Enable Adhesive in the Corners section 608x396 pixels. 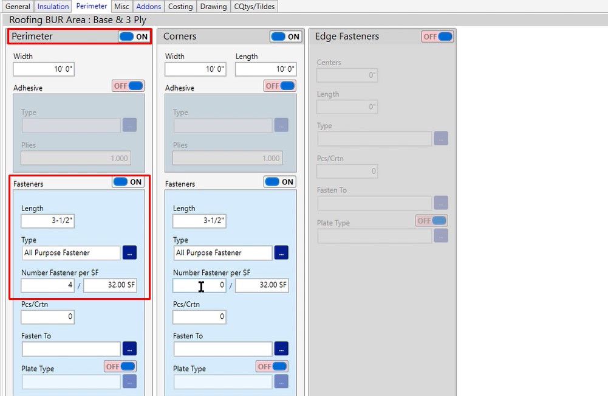click(x=279, y=86)
